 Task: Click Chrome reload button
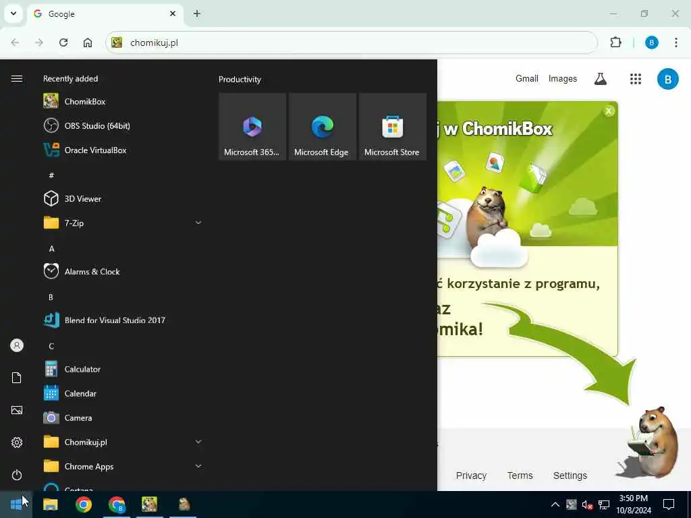[63, 42]
